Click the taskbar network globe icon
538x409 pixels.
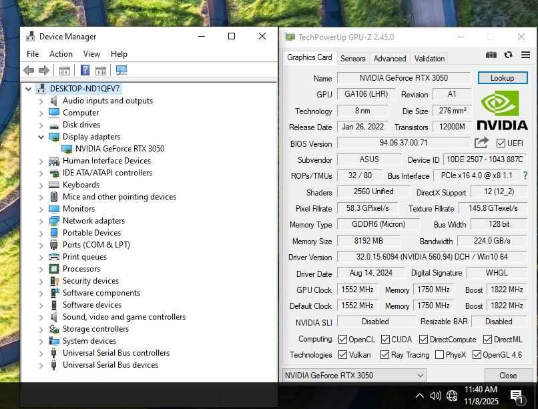pyautogui.click(x=452, y=396)
